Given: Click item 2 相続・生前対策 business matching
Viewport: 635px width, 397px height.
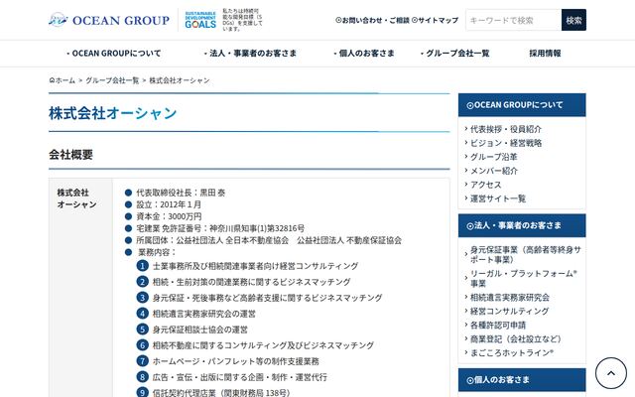Looking at the screenshot, I should coord(251,282).
